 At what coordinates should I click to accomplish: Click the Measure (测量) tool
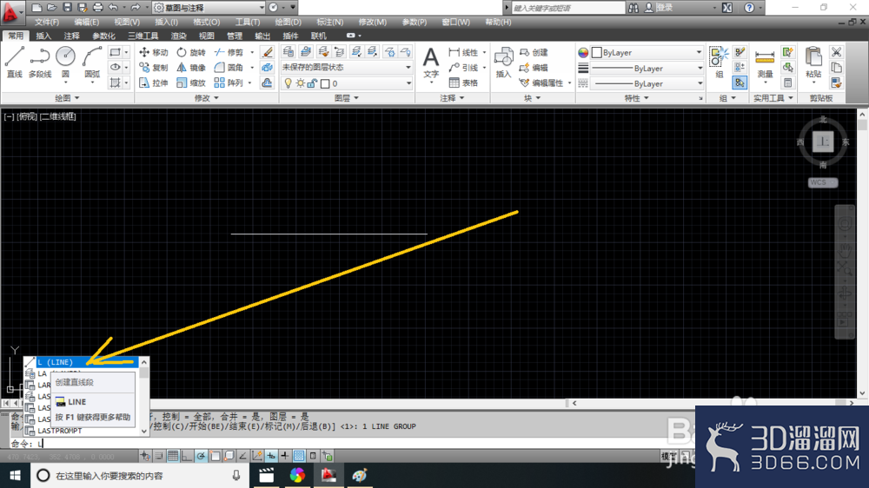click(x=765, y=62)
